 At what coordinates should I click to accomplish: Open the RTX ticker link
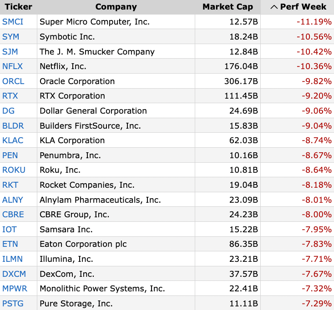click(x=10, y=96)
